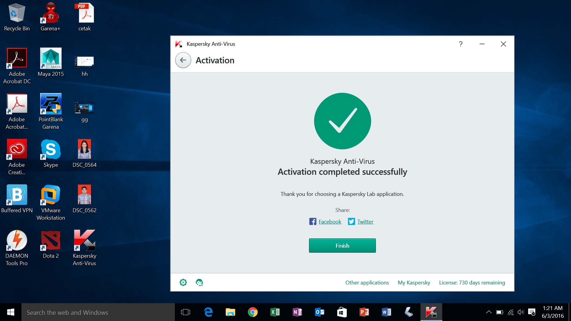Select the DSC_0564 photo thumbnail
The height and width of the screenshot is (321, 571).
pos(84,150)
